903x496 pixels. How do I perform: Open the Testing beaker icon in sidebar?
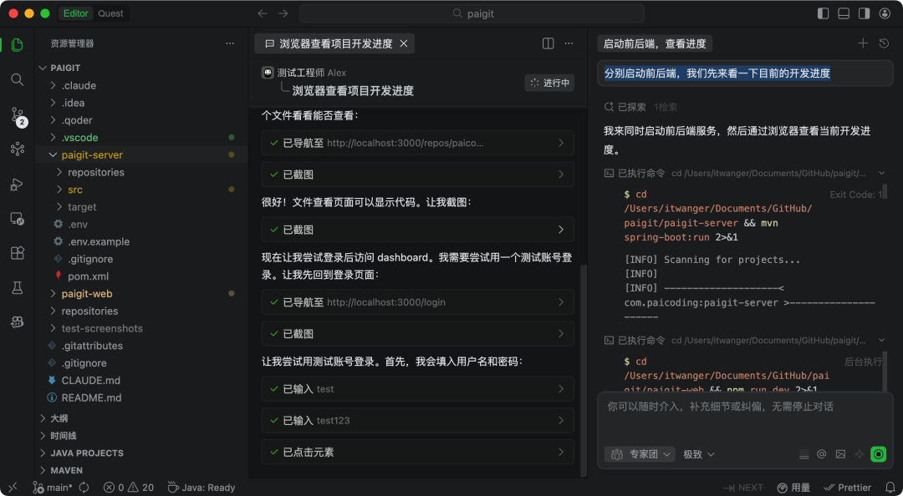click(17, 286)
